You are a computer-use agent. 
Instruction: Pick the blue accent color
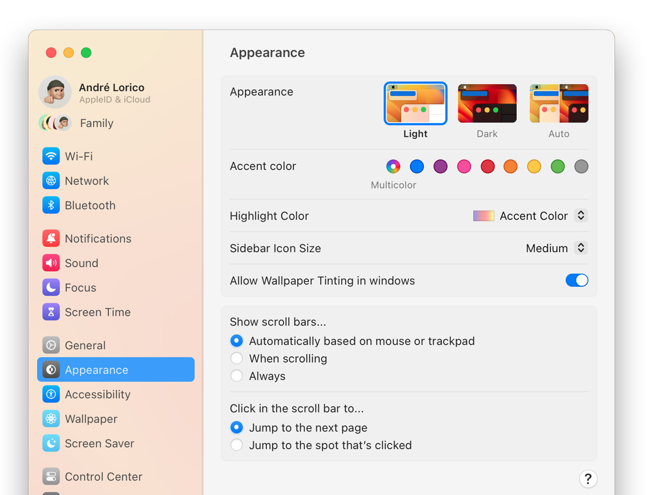pyautogui.click(x=417, y=166)
